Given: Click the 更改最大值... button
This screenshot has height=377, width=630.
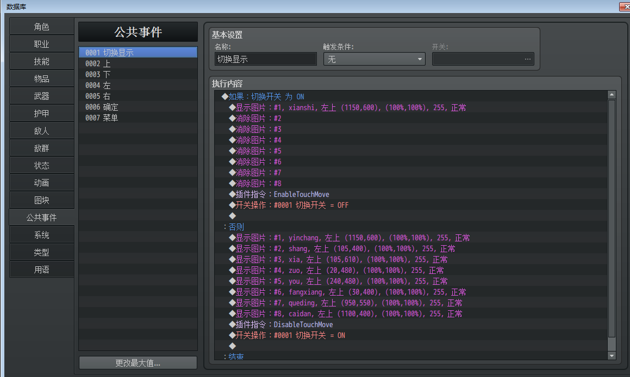Looking at the screenshot, I should point(138,362).
